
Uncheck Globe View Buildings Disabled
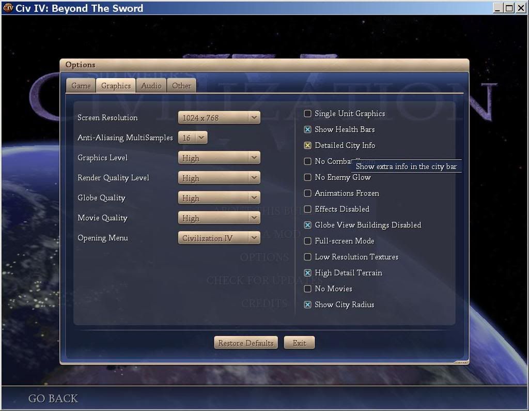pos(307,225)
